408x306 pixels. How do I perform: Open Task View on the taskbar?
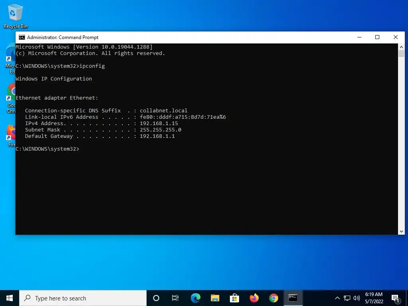click(175, 298)
